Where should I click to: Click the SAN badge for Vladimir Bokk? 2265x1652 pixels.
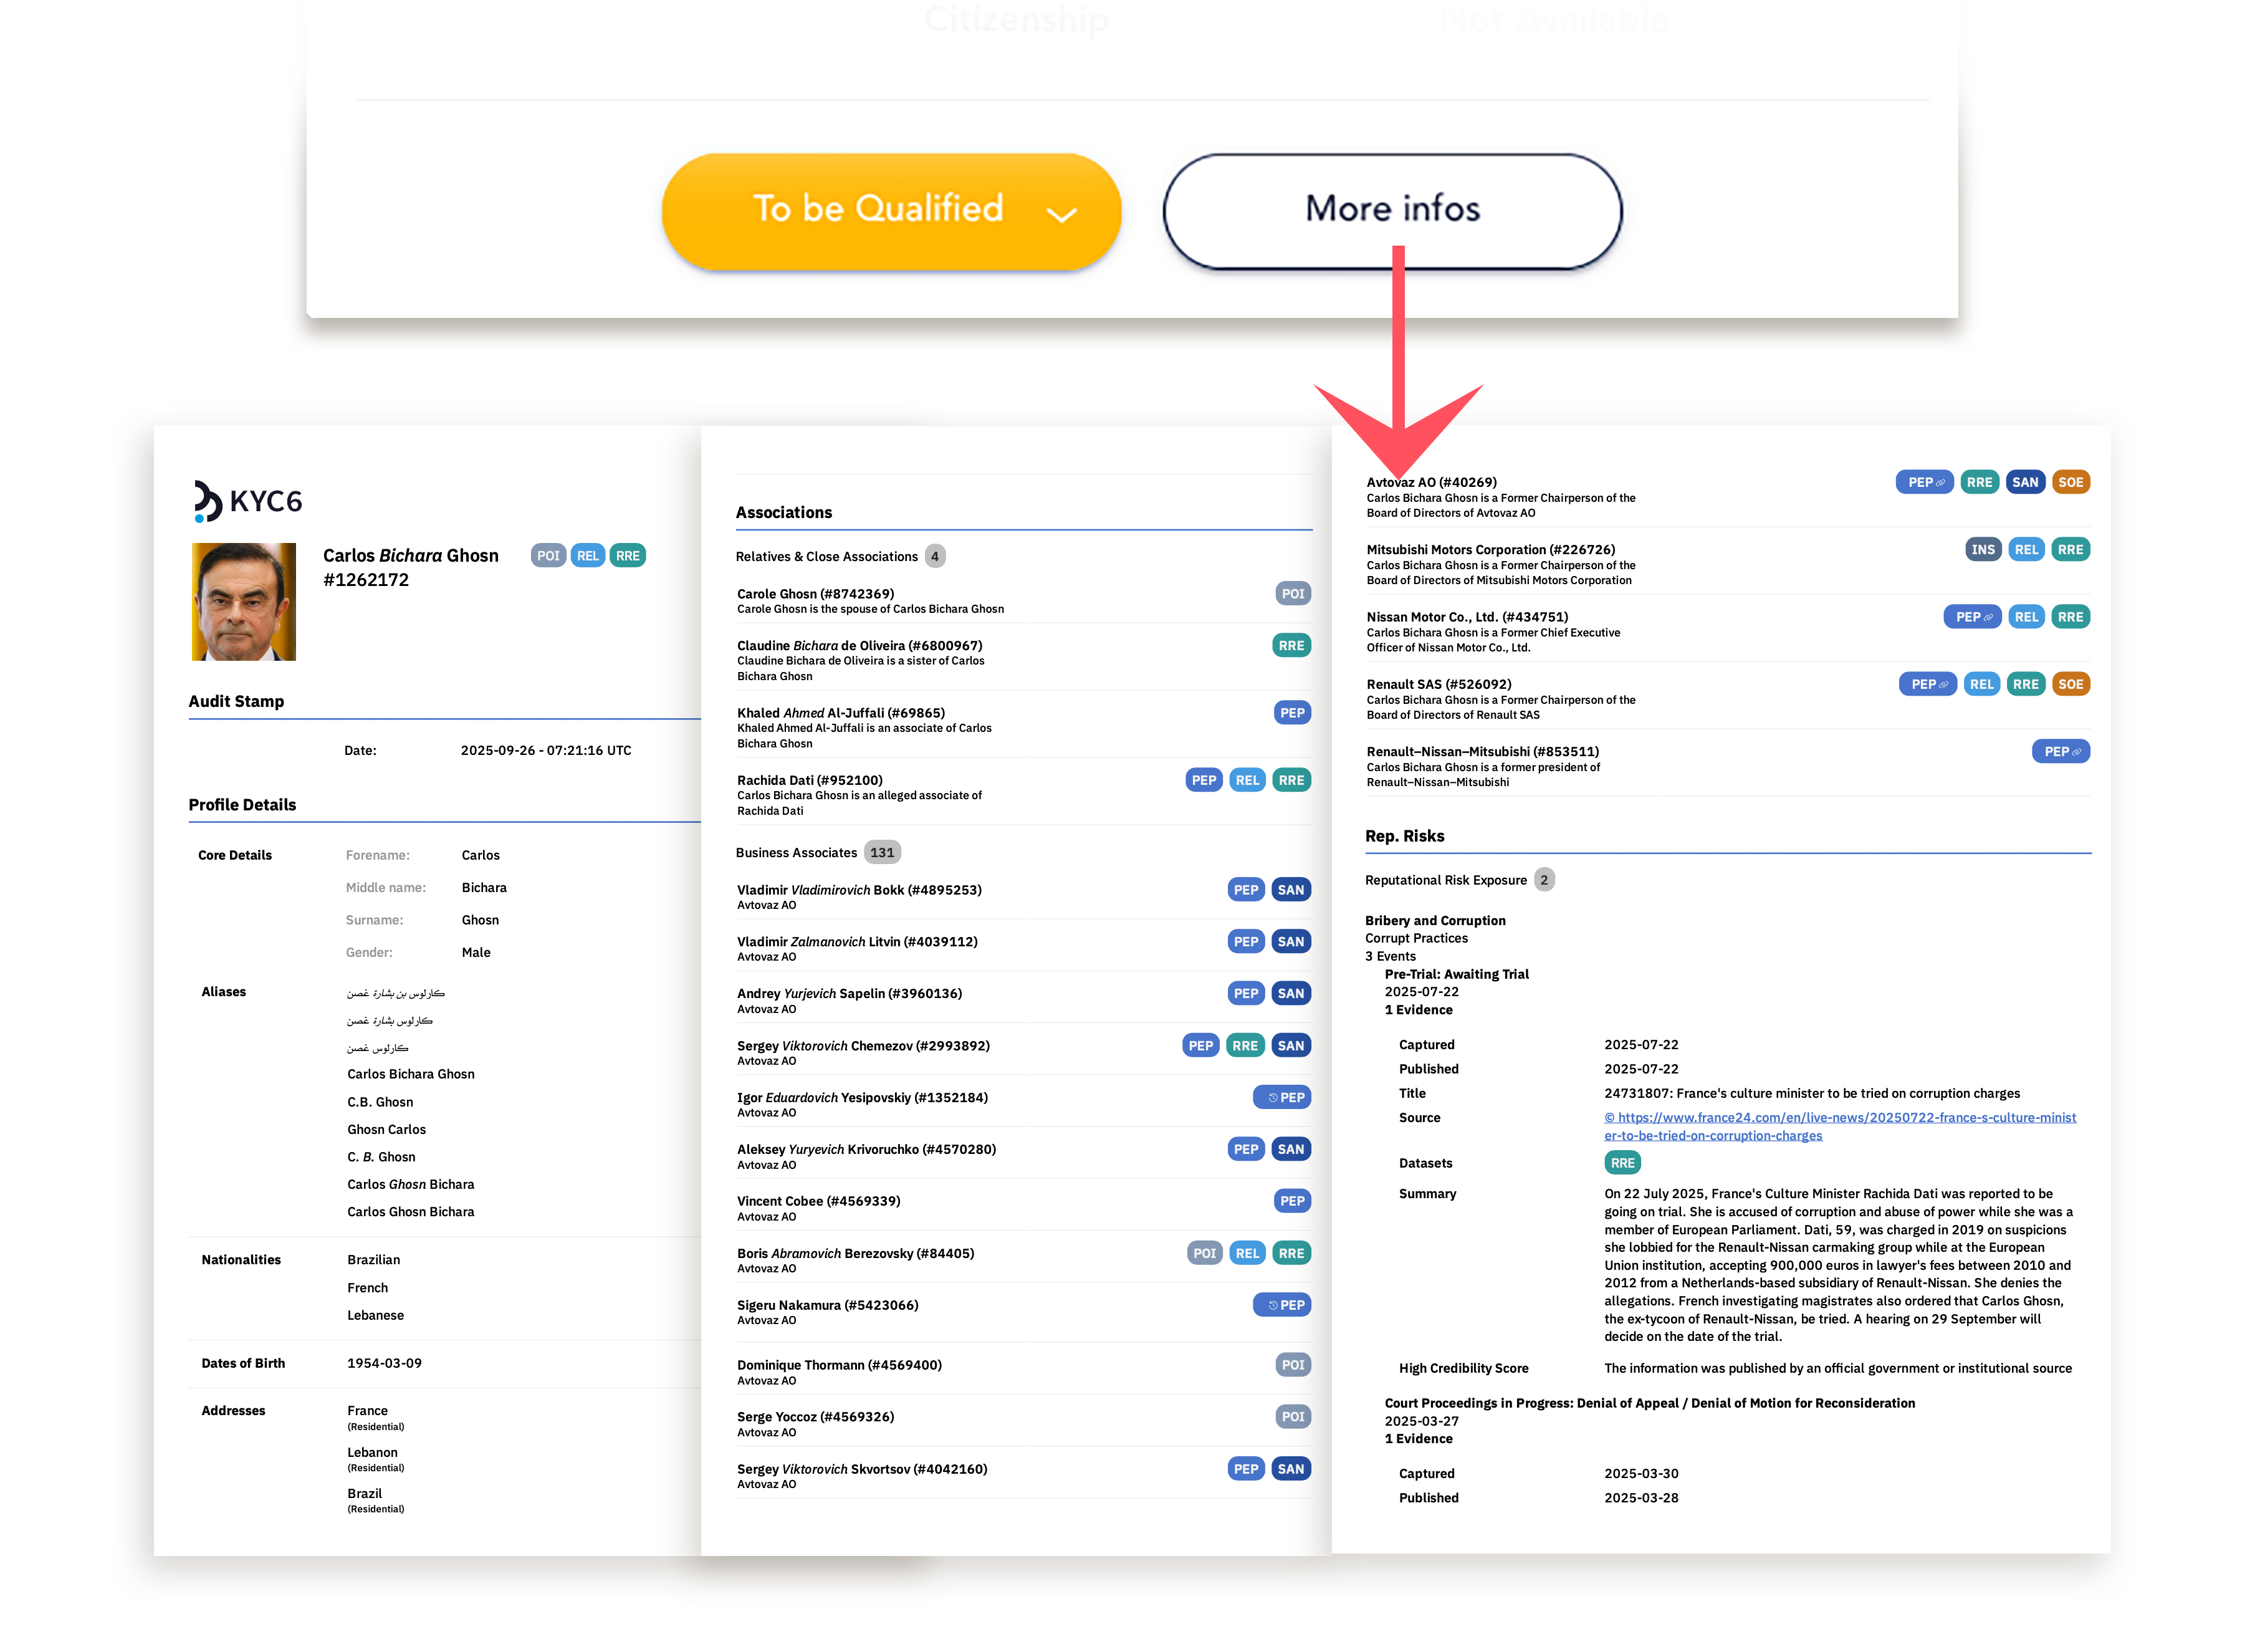point(1290,889)
